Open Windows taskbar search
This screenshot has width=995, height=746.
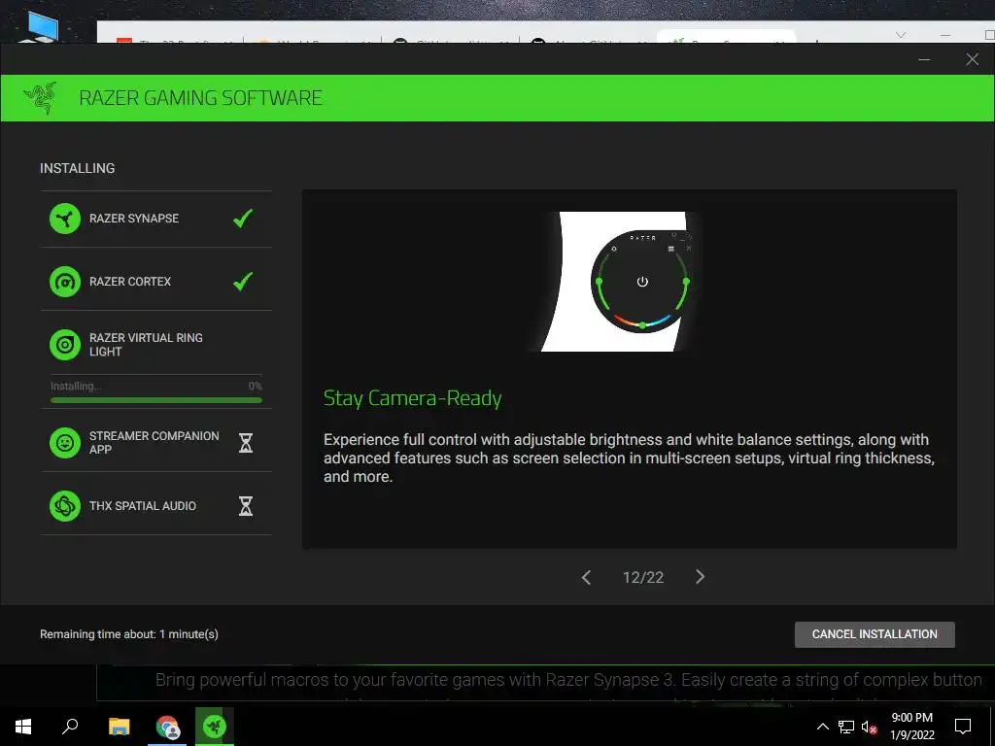pyautogui.click(x=70, y=727)
